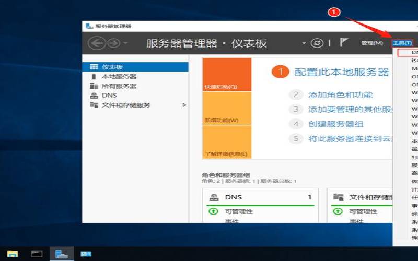The width and height of the screenshot is (418, 261).
Task: Click the 角色和服务器组 heading
Action: (x=226, y=175)
